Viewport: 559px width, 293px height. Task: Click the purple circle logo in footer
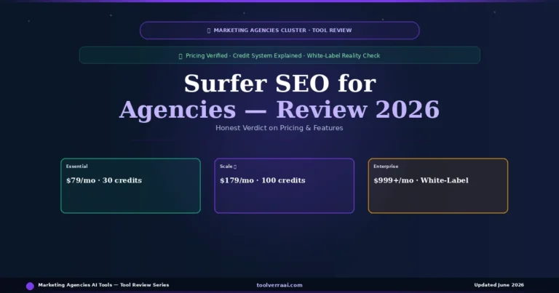(30, 286)
